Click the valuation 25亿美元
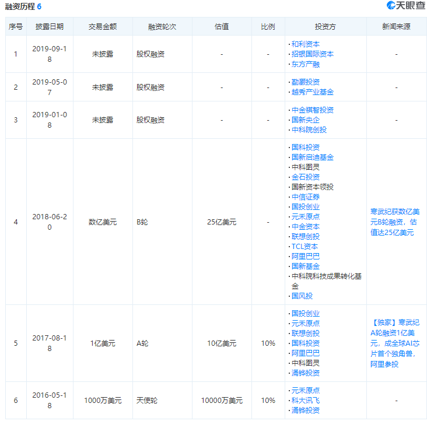This screenshot has width=427, height=421. [x=222, y=222]
